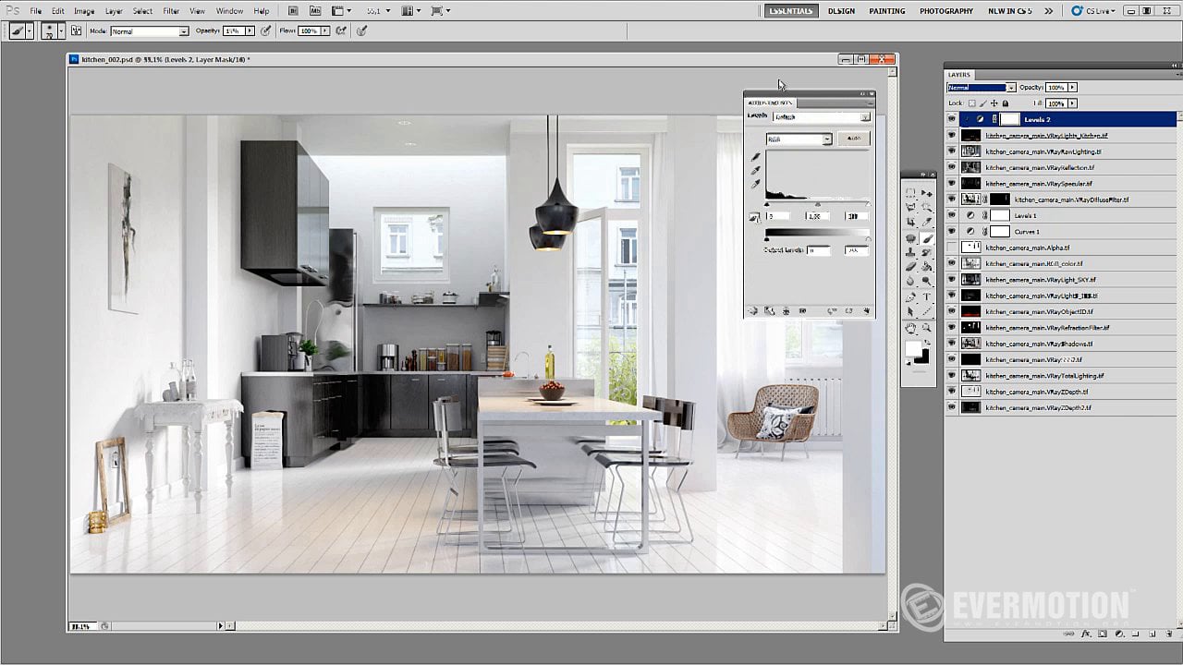Image resolution: width=1183 pixels, height=665 pixels.
Task: Hide the VRayShadows.tif layer
Action: point(952,344)
